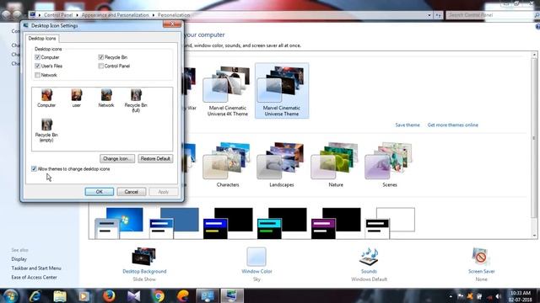Click the refresh button beside the address bar
This screenshot has width=540, height=303.
pyautogui.click(x=438, y=15)
